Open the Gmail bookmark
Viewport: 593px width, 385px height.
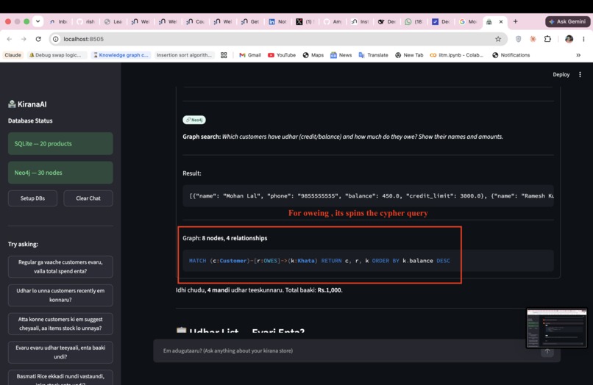click(250, 55)
